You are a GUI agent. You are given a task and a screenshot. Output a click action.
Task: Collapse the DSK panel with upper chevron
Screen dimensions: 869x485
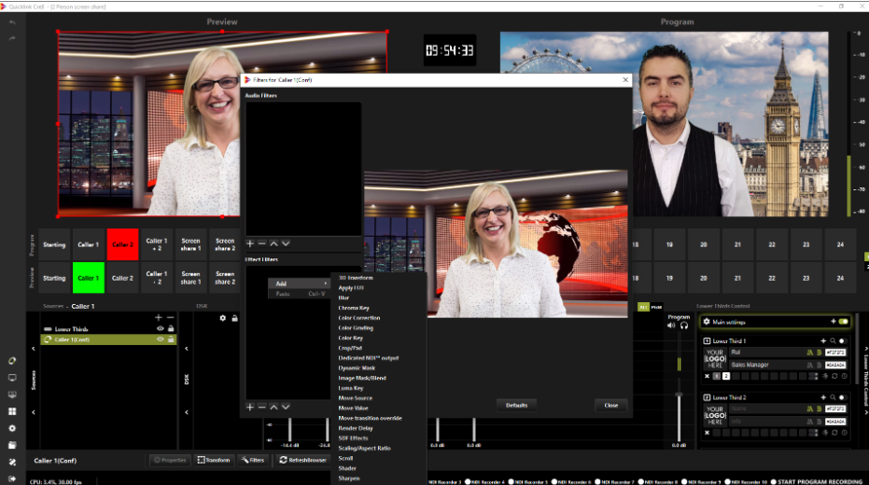coord(186,350)
